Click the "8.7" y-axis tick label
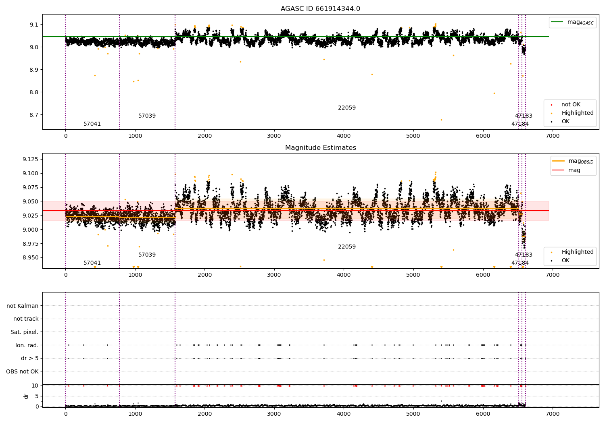The width and height of the screenshot is (605, 423). click(34, 115)
